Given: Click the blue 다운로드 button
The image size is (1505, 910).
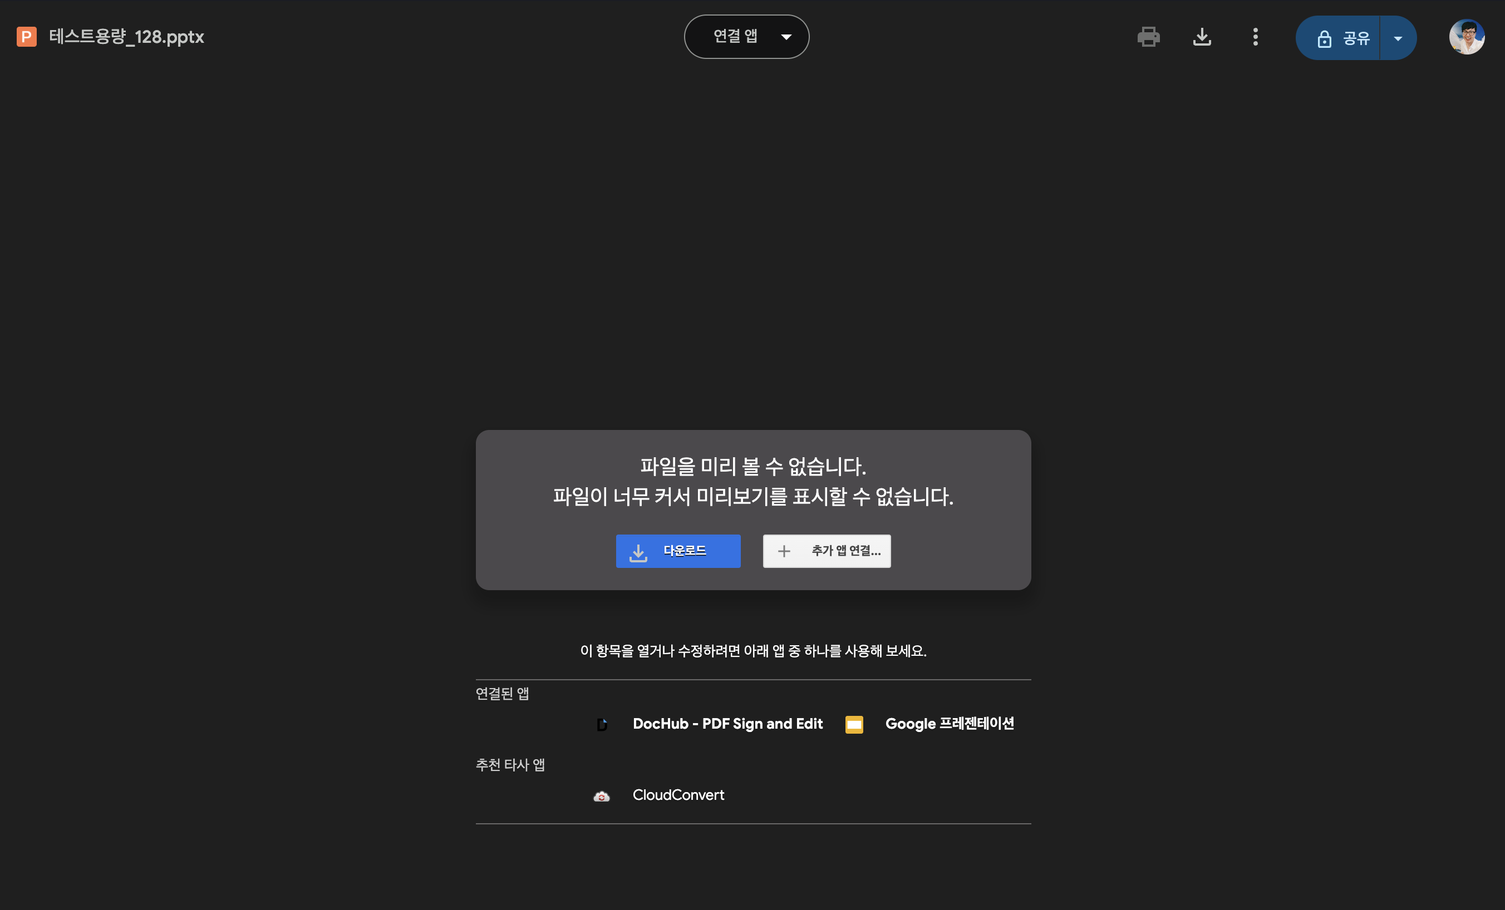Looking at the screenshot, I should click(x=678, y=551).
